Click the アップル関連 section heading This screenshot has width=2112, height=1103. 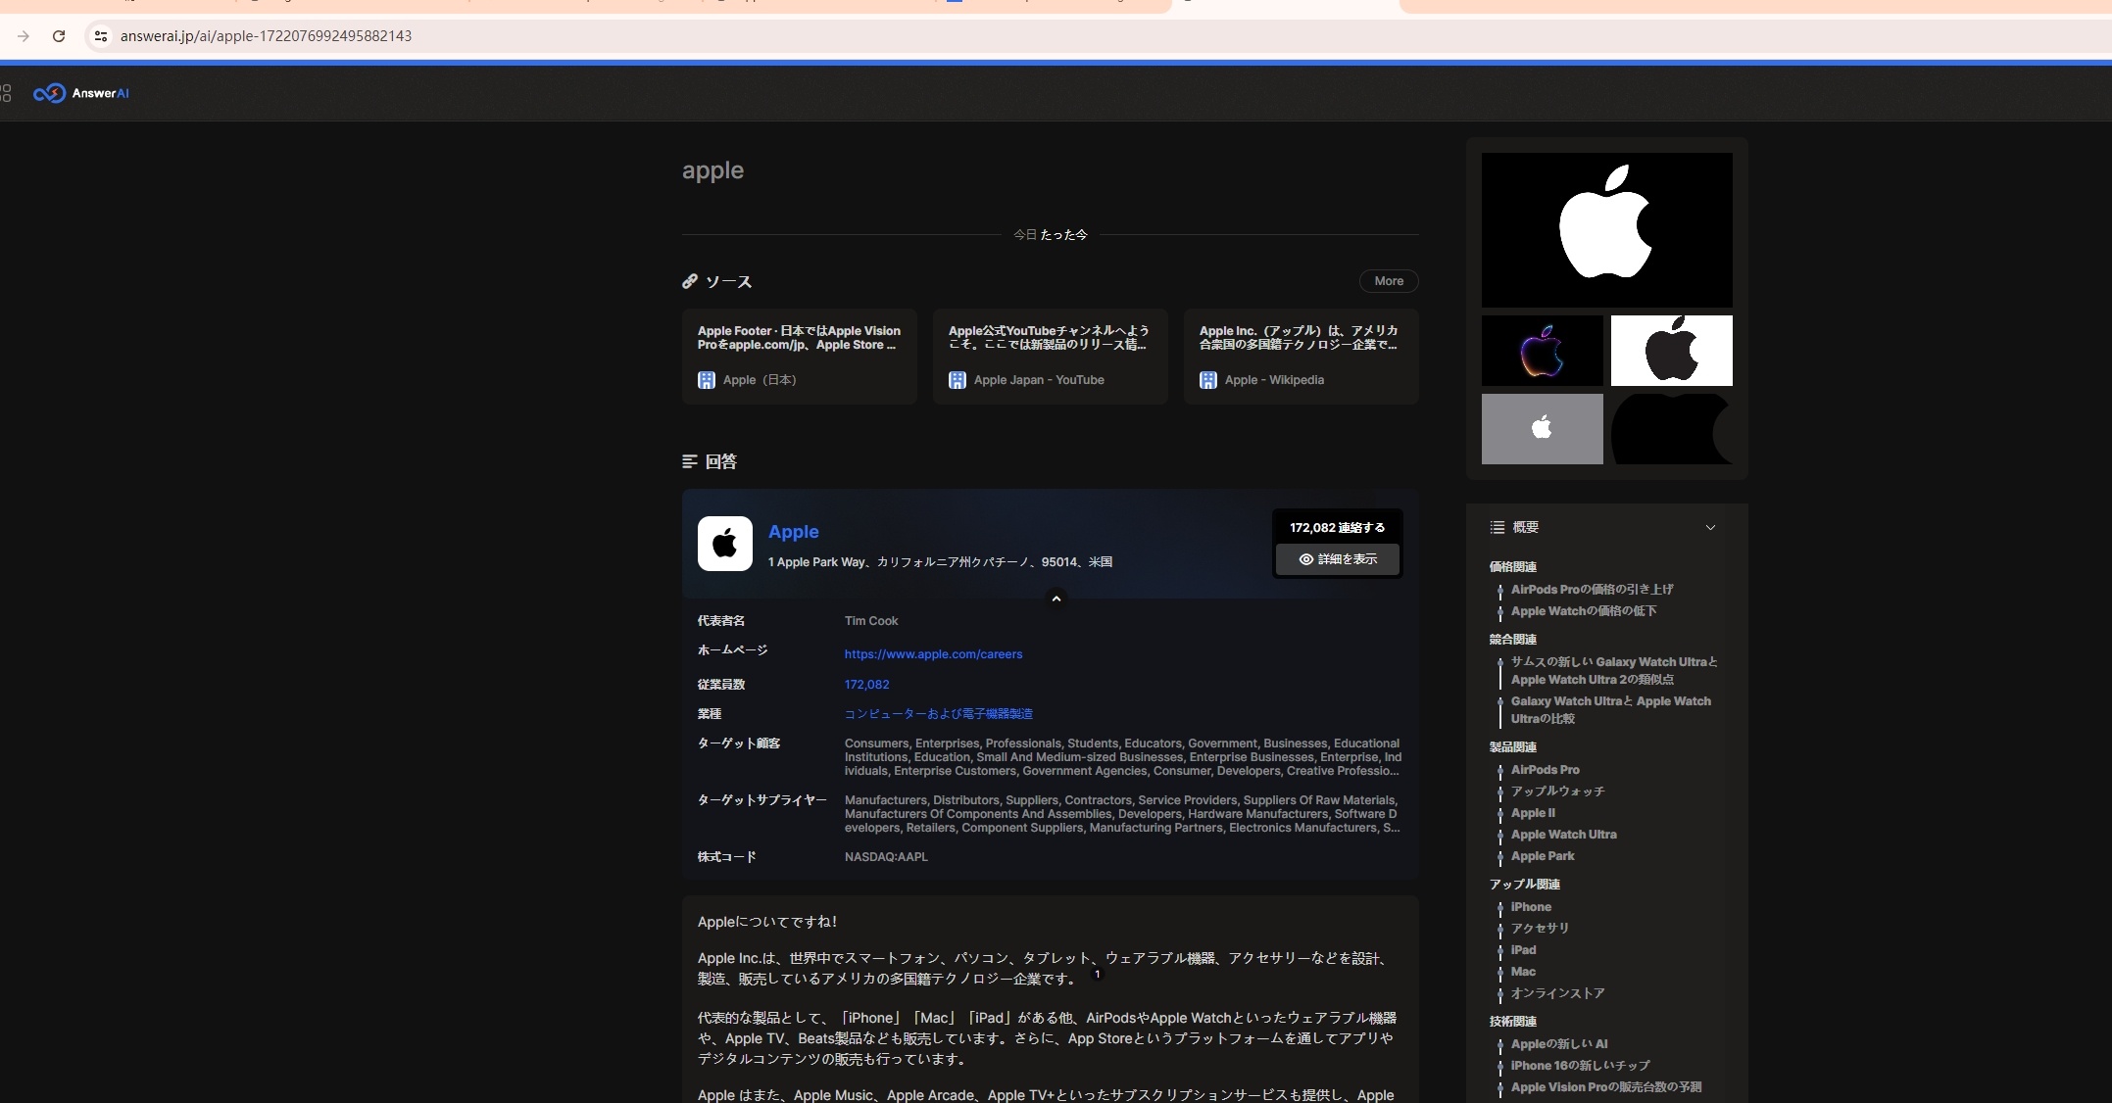(x=1525, y=885)
